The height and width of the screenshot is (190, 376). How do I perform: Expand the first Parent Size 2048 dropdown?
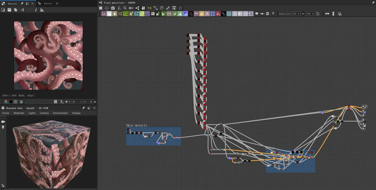(296, 14)
